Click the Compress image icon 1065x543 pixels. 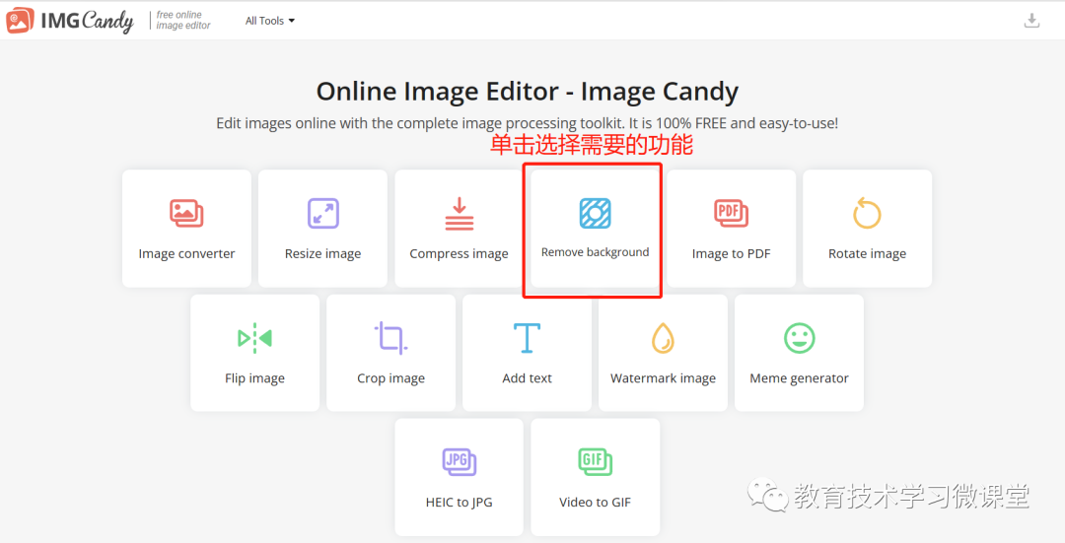coord(460,213)
